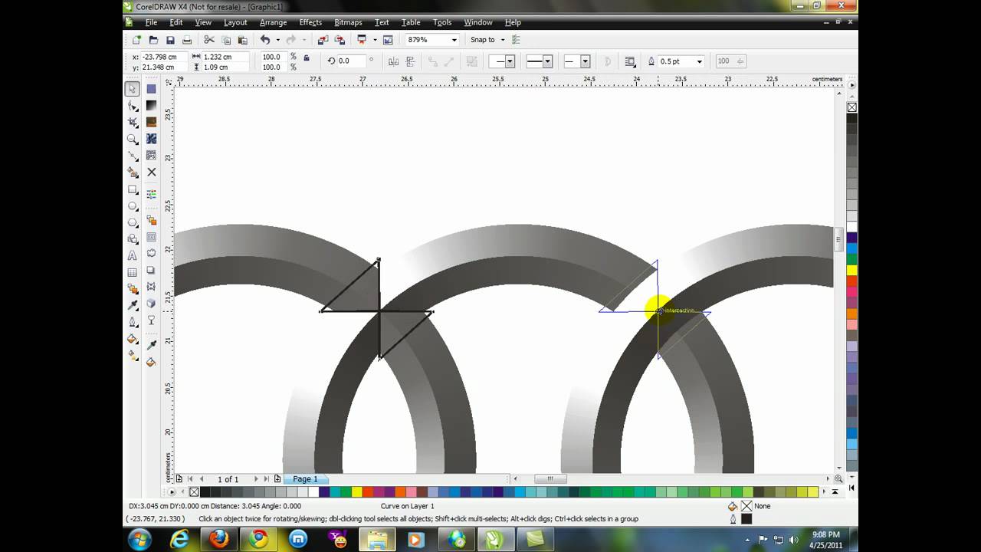Click the Cut scissors icon
The image size is (981, 552).
point(209,40)
